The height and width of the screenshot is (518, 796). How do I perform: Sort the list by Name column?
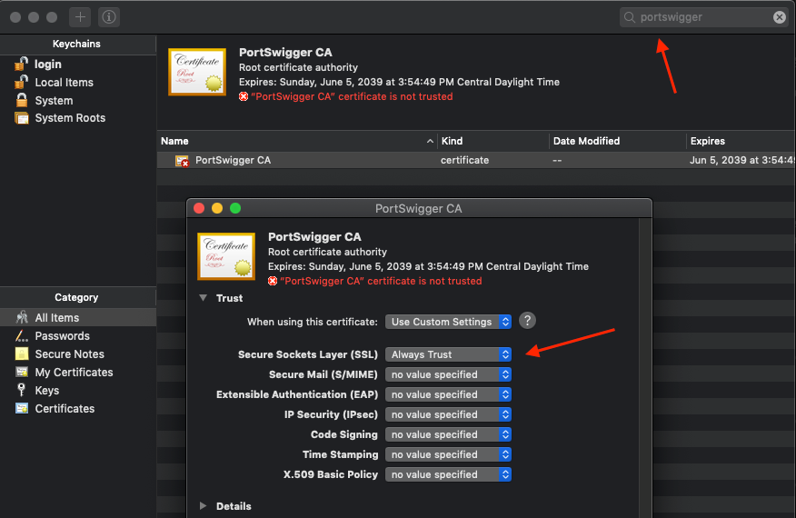[297, 141]
